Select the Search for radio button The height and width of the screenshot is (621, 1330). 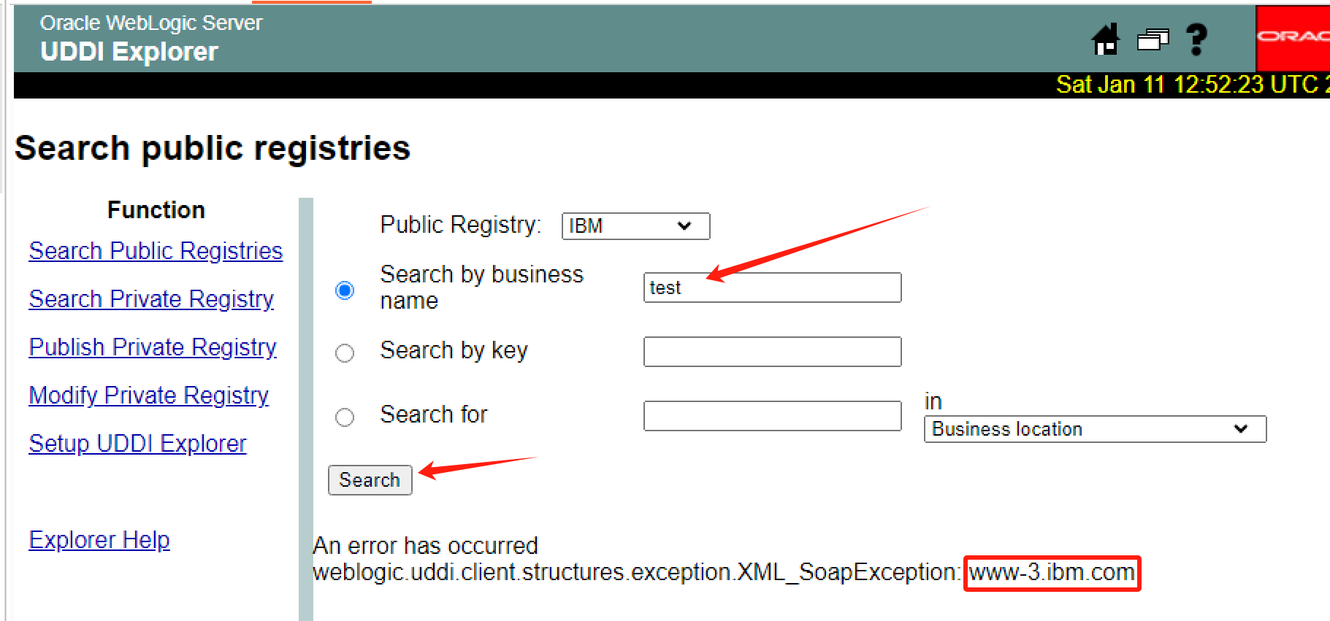pyautogui.click(x=345, y=417)
